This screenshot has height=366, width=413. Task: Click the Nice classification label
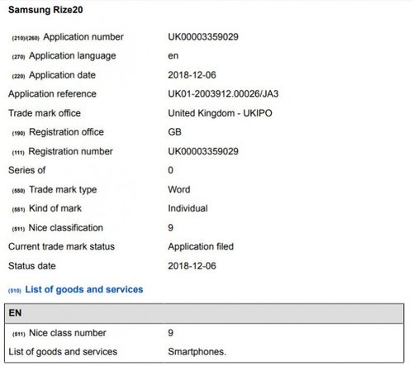[x=66, y=228]
